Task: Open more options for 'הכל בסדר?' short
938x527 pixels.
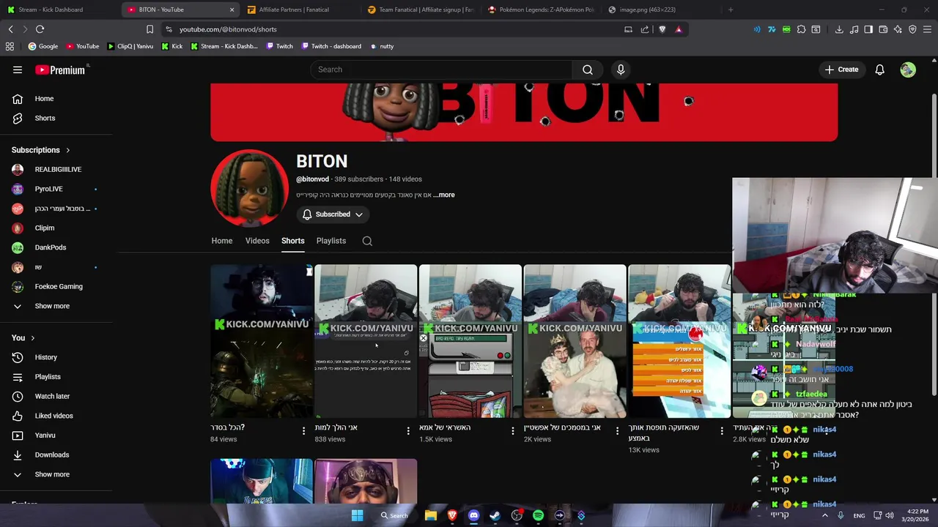Action: pos(303,431)
